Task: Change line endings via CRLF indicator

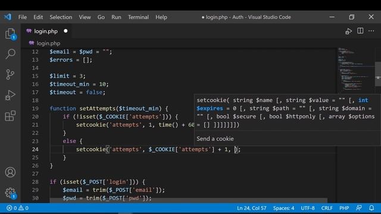Action: click(x=327, y=208)
